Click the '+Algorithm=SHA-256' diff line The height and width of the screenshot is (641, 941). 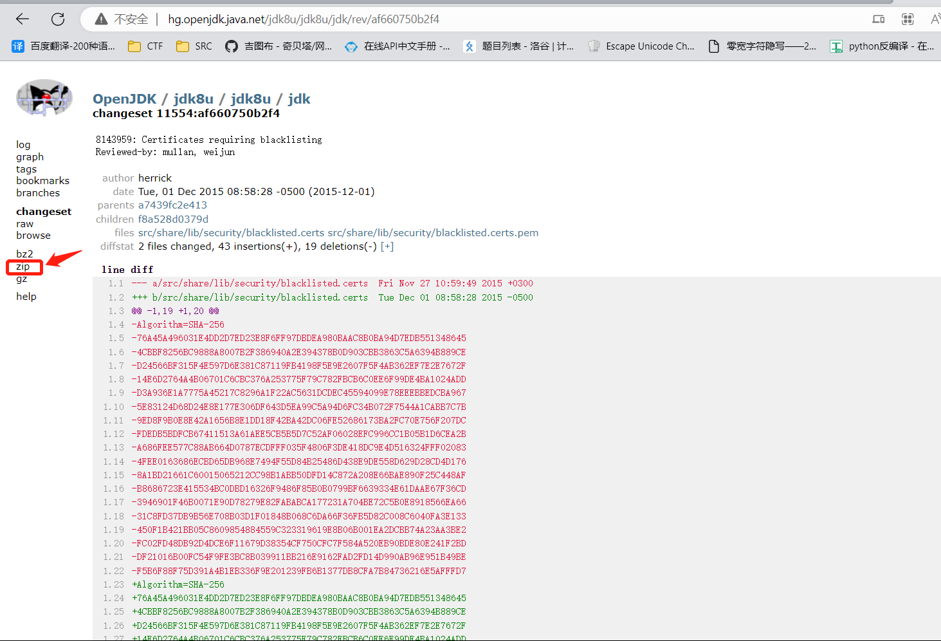(178, 584)
